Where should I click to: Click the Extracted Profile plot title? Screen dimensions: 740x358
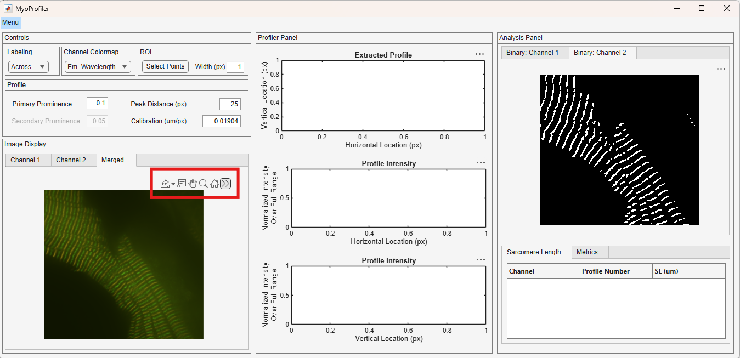click(383, 55)
